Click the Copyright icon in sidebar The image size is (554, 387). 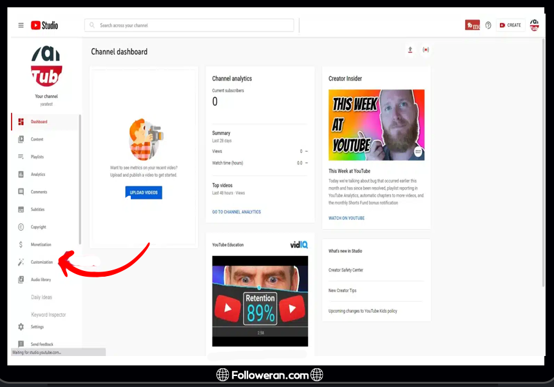coord(21,227)
